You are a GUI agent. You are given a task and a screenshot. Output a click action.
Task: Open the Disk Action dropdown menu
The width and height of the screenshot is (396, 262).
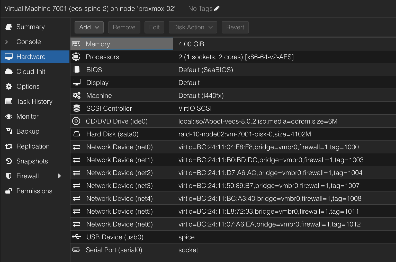click(x=193, y=27)
